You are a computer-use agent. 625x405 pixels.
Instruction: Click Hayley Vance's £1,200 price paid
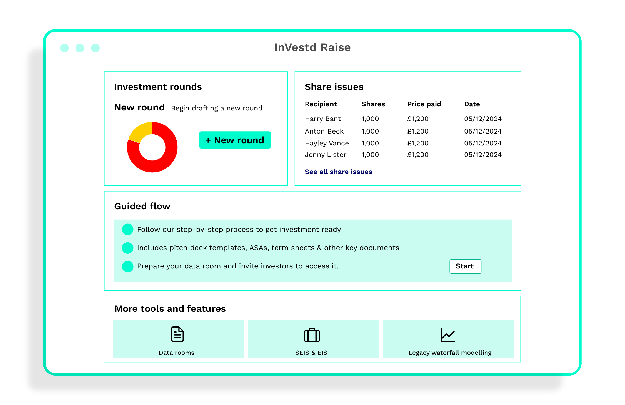tap(418, 143)
